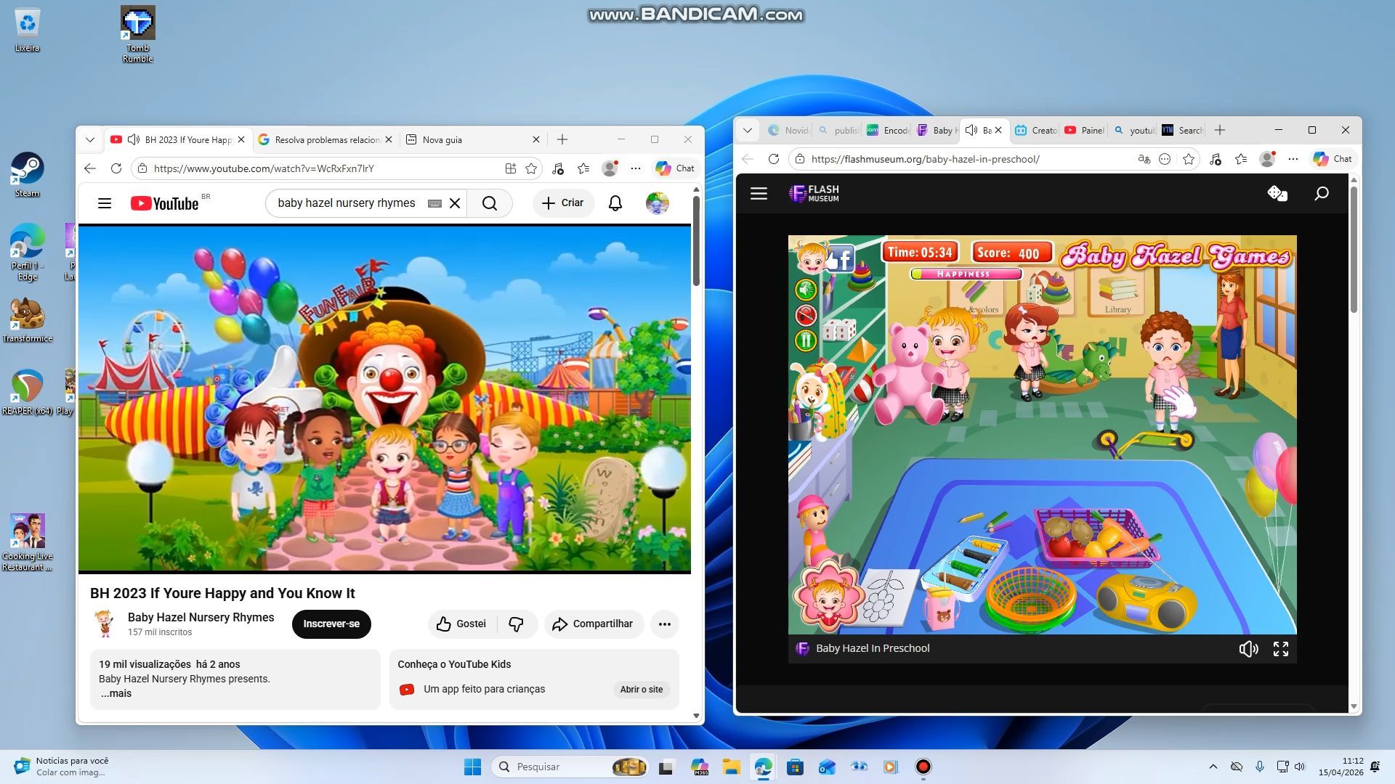This screenshot has height=784, width=1395.
Task: Enter fullscreen for Baby Hazel game
Action: pyautogui.click(x=1281, y=649)
